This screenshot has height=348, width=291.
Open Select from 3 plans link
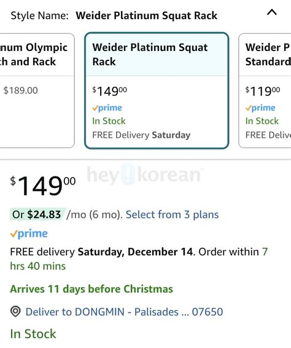(x=172, y=215)
